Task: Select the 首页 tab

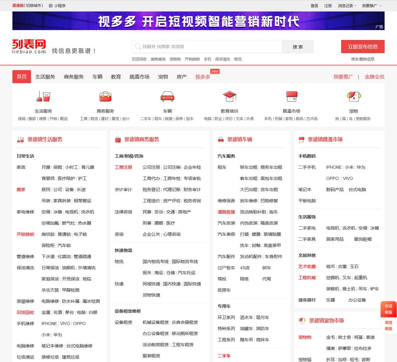Action: (21, 77)
